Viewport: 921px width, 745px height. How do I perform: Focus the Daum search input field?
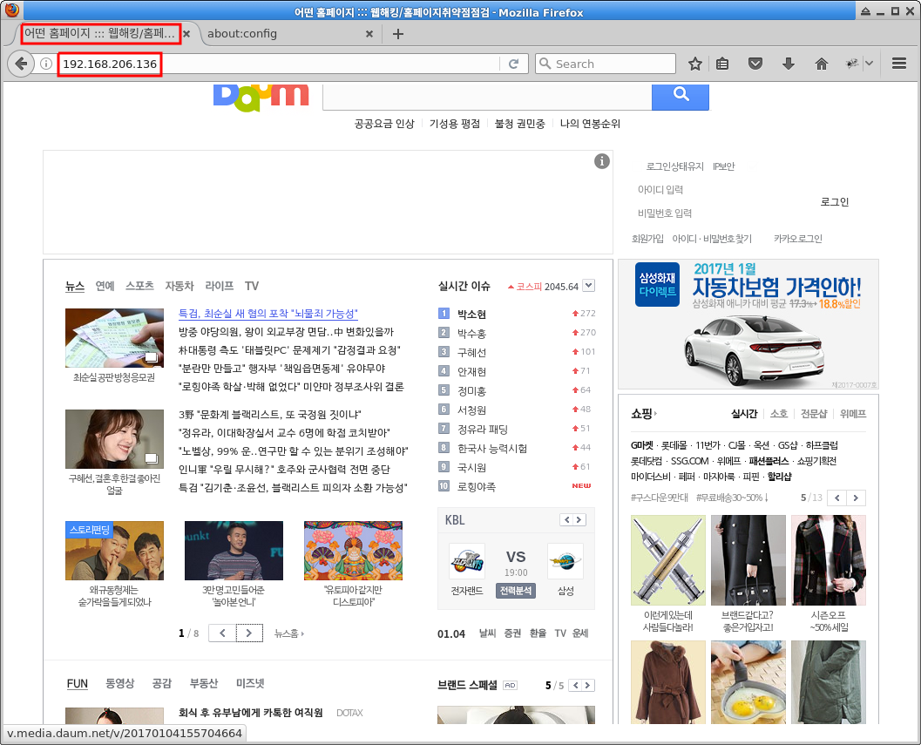coord(487,97)
